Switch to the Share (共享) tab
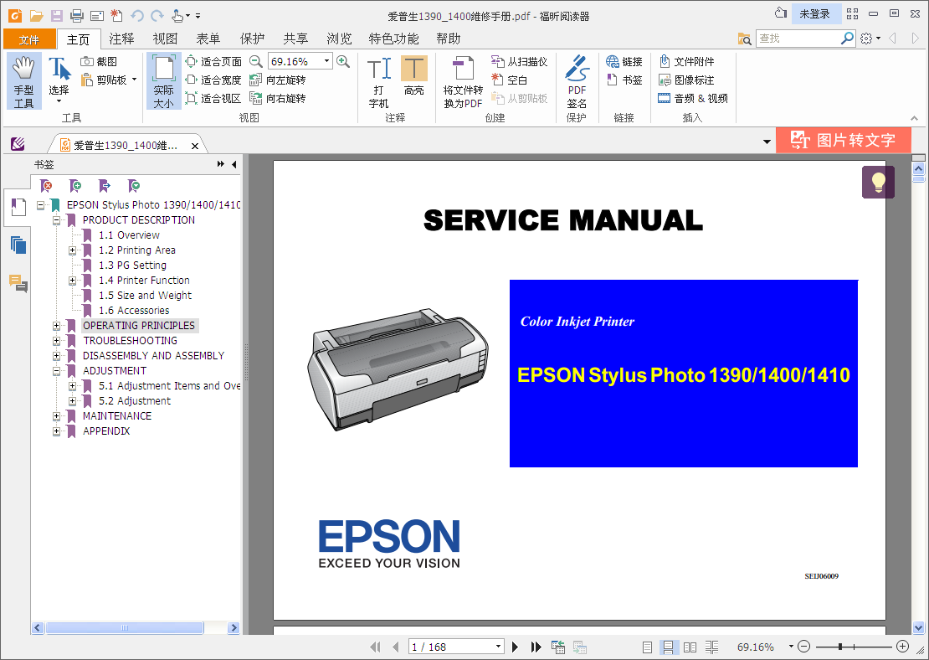Image resolution: width=929 pixels, height=660 pixels. point(295,39)
